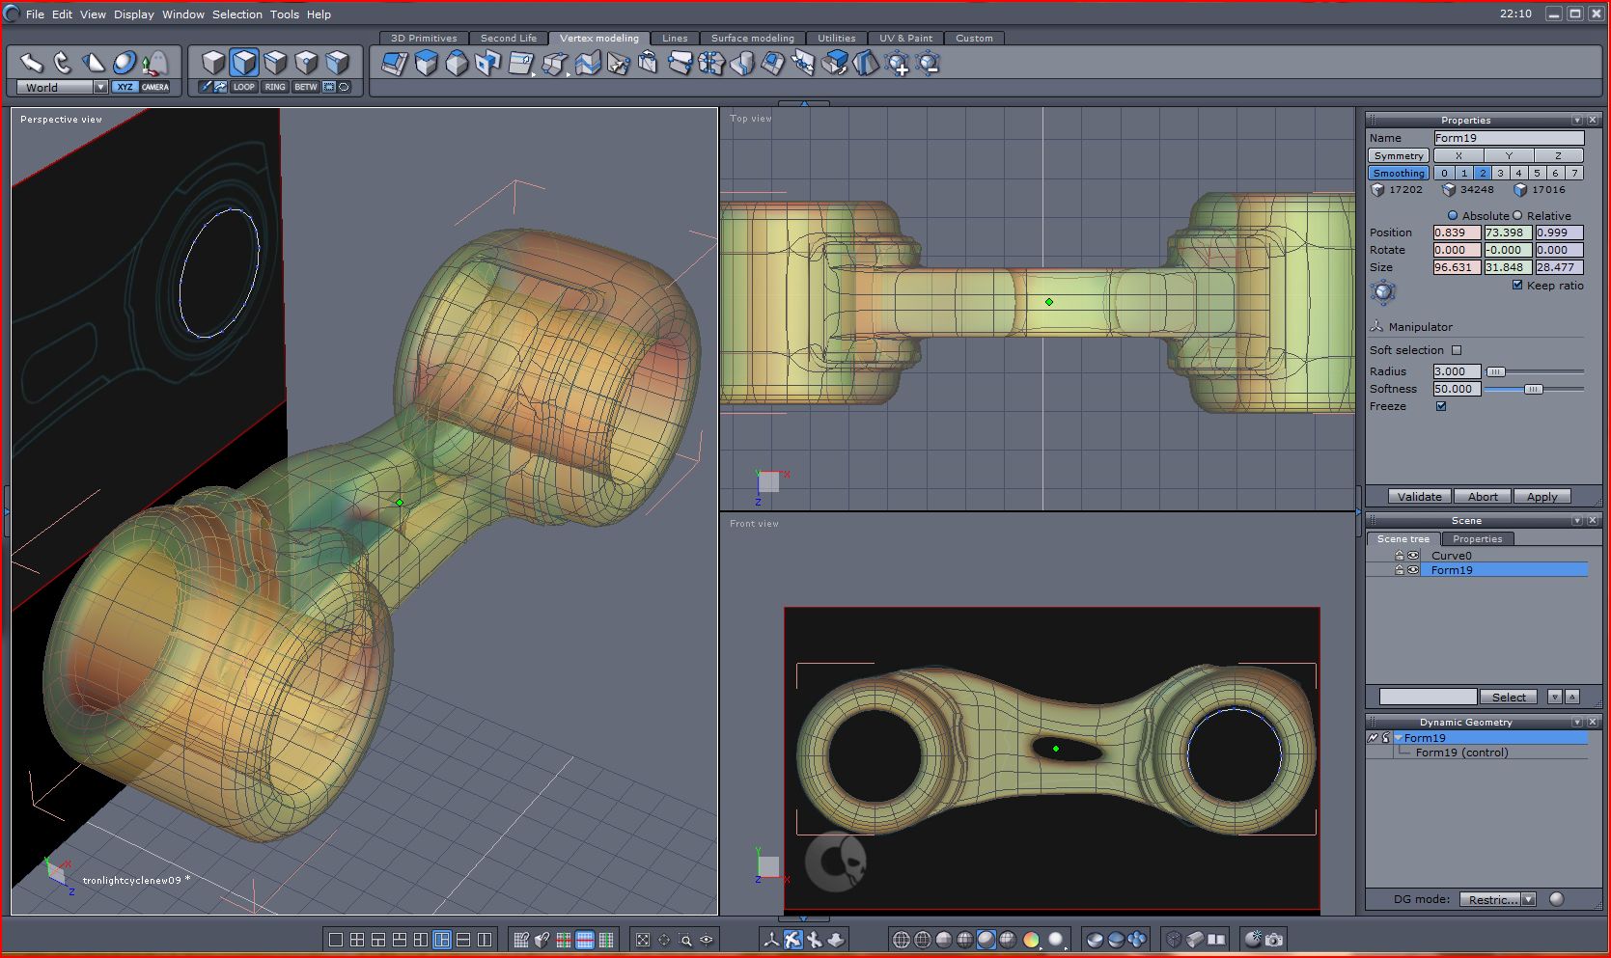The height and width of the screenshot is (958, 1611).
Task: Hide the Curve0 object via eye icon
Action: point(1413,556)
